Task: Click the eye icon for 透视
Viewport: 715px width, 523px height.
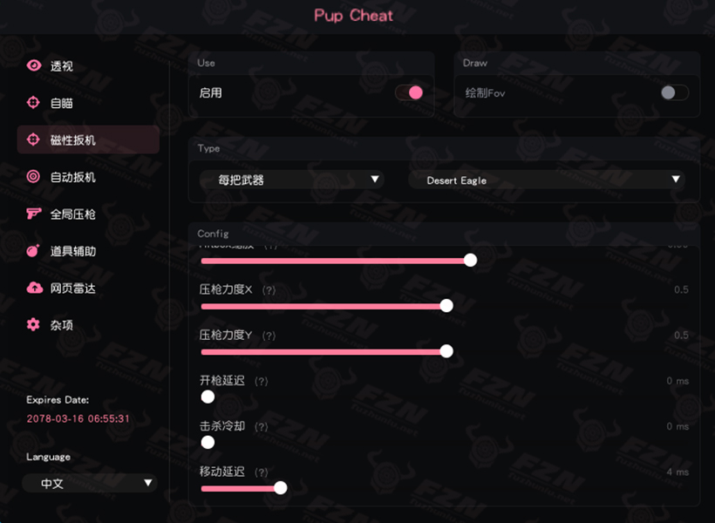Action: coord(34,65)
